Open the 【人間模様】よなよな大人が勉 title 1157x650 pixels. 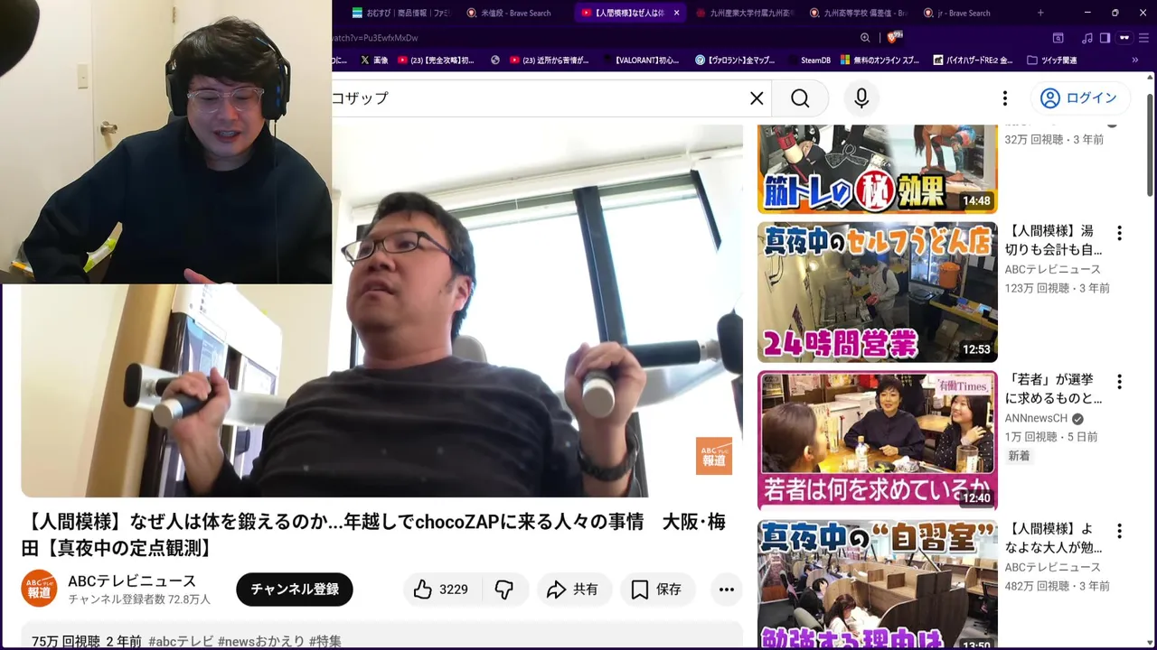1054,538
